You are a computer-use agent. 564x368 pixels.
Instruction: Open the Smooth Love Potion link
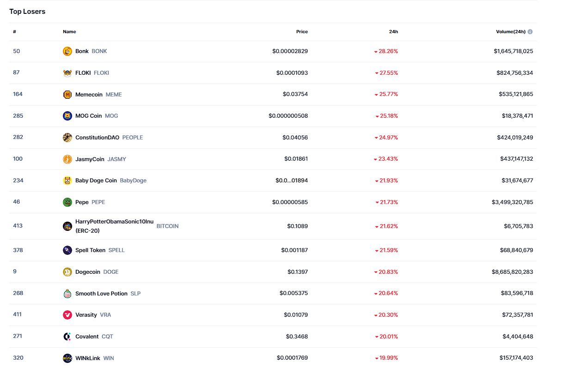(101, 294)
